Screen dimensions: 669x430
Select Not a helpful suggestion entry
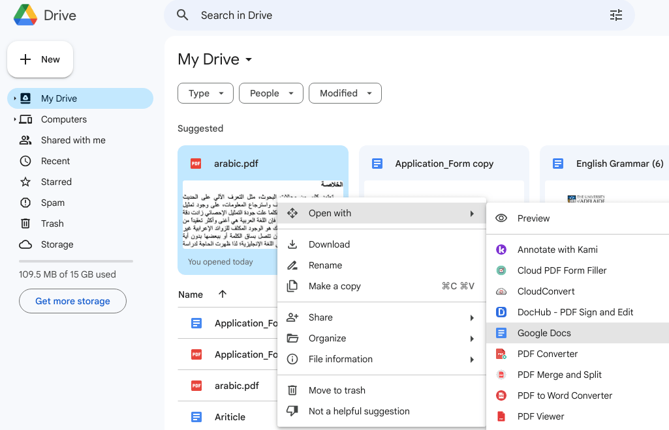381,411
